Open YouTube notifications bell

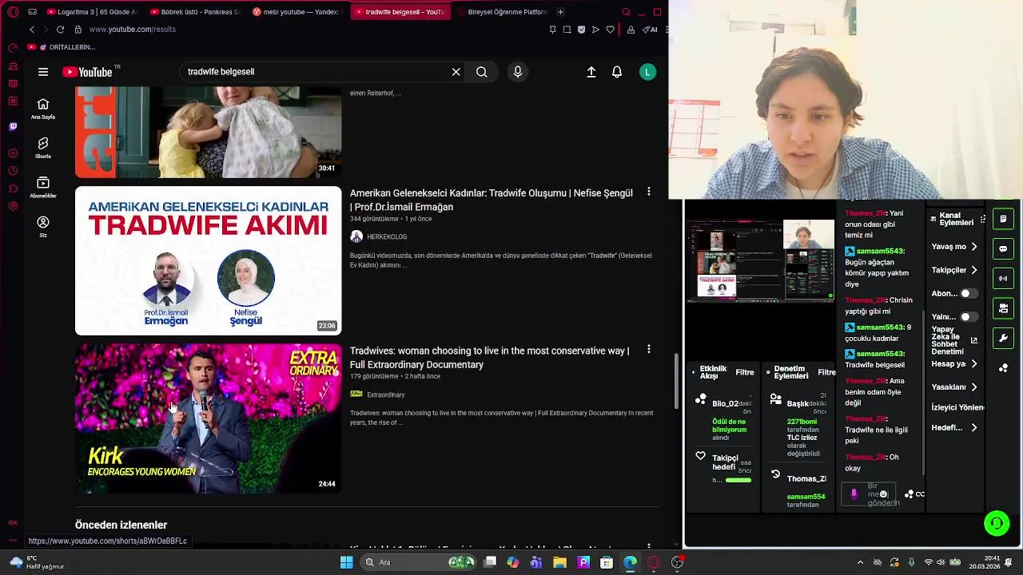tap(617, 72)
